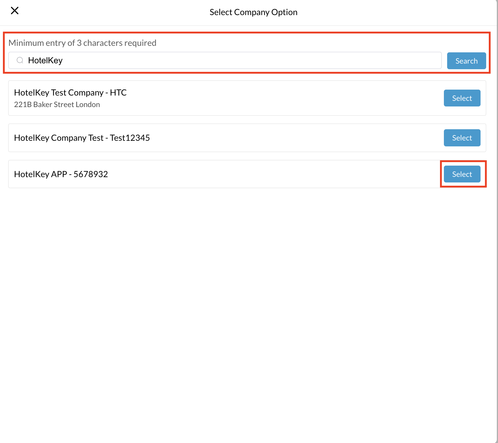
Task: Click the HotelKey Test Company - HTC row
Action: pyautogui.click(x=207, y=98)
